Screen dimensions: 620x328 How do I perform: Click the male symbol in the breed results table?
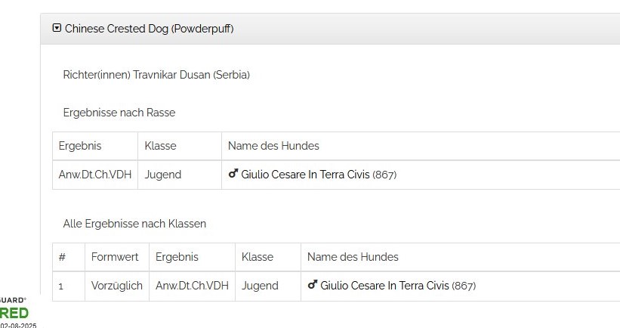pyautogui.click(x=233, y=174)
